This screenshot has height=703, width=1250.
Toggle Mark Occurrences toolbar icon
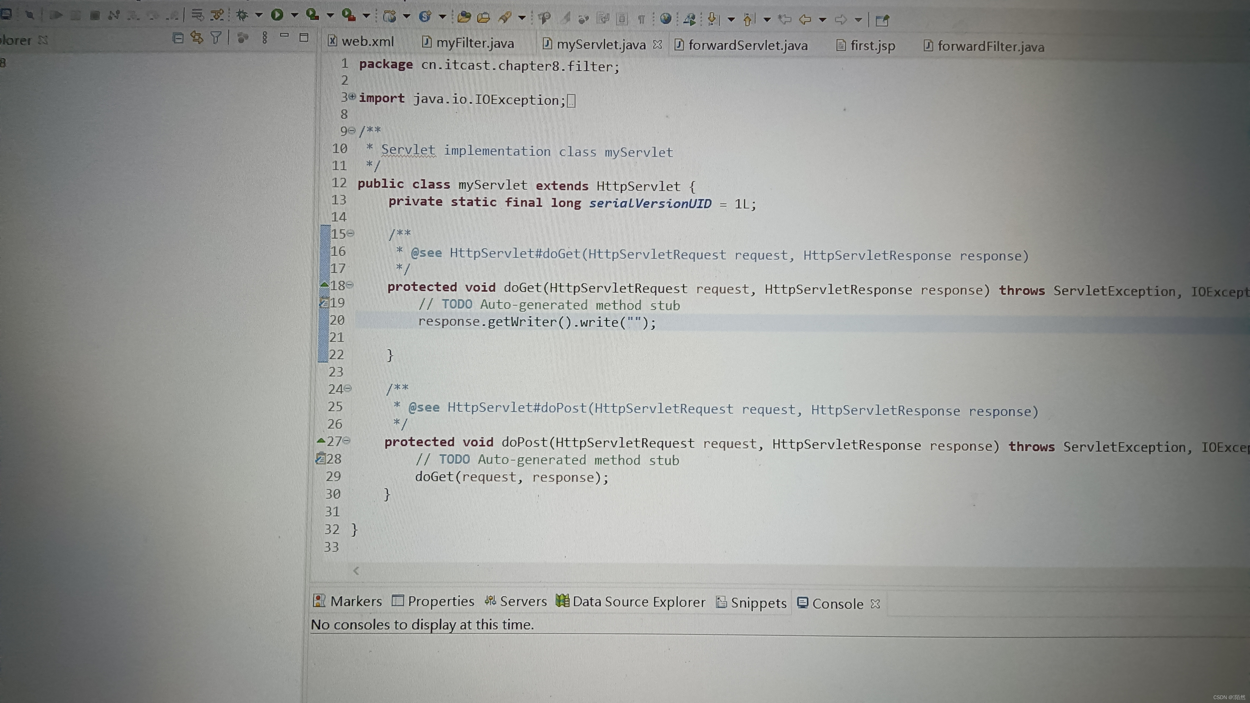pyautogui.click(x=565, y=18)
